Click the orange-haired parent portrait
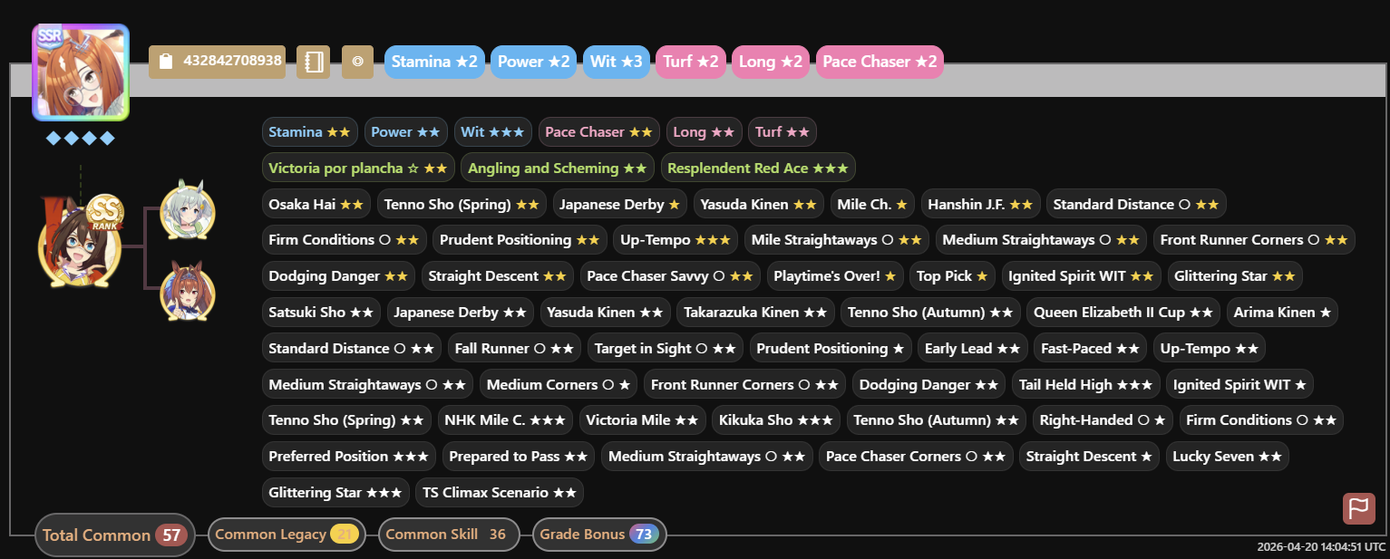1390x559 pixels. click(x=188, y=292)
